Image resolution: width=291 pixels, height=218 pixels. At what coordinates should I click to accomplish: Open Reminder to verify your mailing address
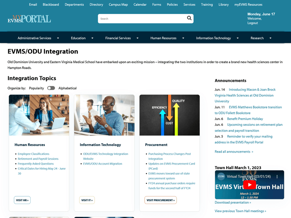244,139
